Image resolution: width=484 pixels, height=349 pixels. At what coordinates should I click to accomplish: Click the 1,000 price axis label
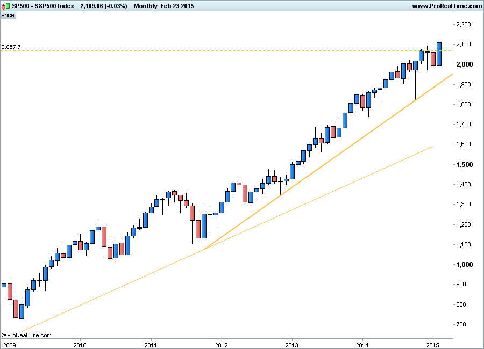465,265
